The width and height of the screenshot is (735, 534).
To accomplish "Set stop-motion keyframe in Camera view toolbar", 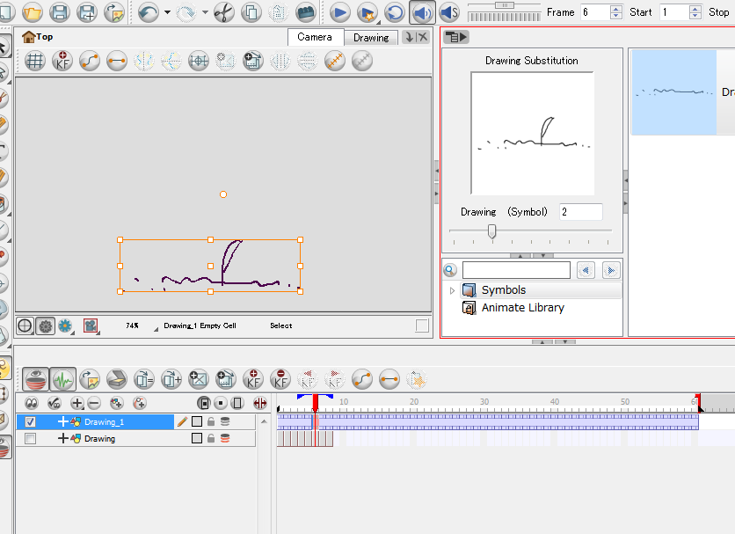I will [117, 61].
